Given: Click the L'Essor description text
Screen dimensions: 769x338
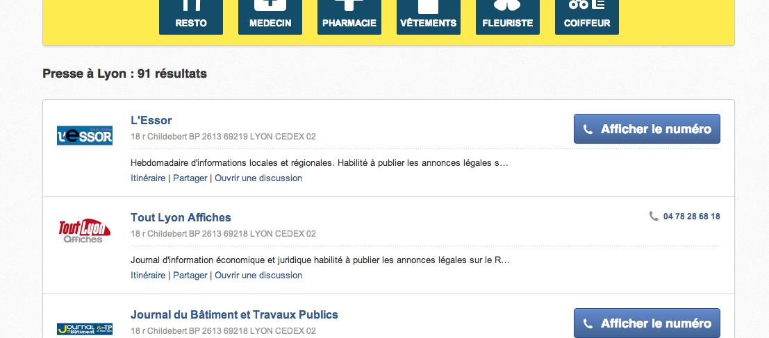Looking at the screenshot, I should tap(320, 162).
